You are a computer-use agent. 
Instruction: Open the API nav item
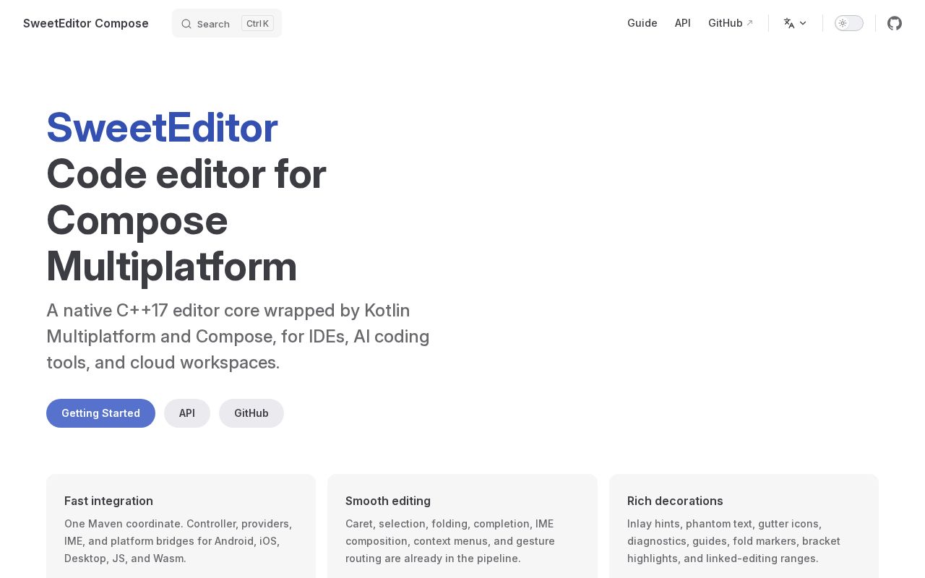(x=683, y=23)
